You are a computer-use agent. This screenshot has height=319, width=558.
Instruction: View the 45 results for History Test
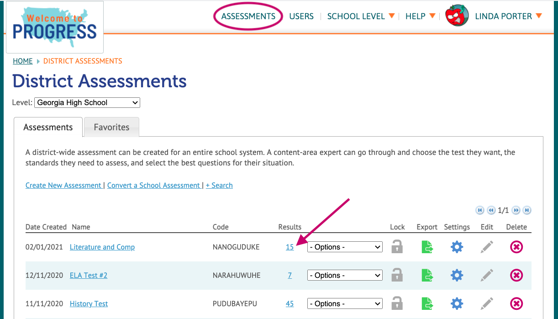[290, 303]
